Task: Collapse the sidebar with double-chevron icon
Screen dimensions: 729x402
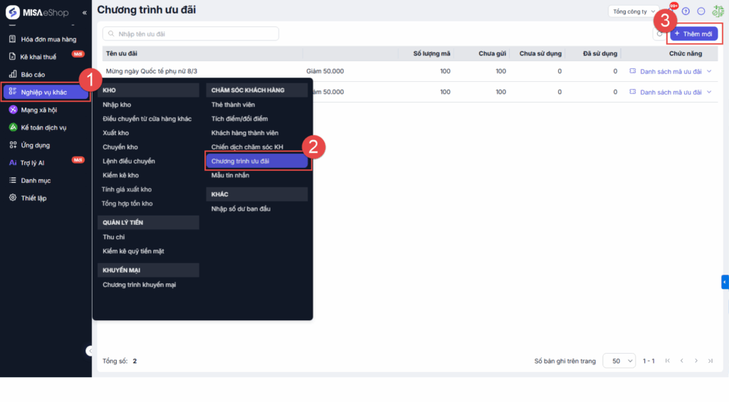Action: click(x=84, y=13)
